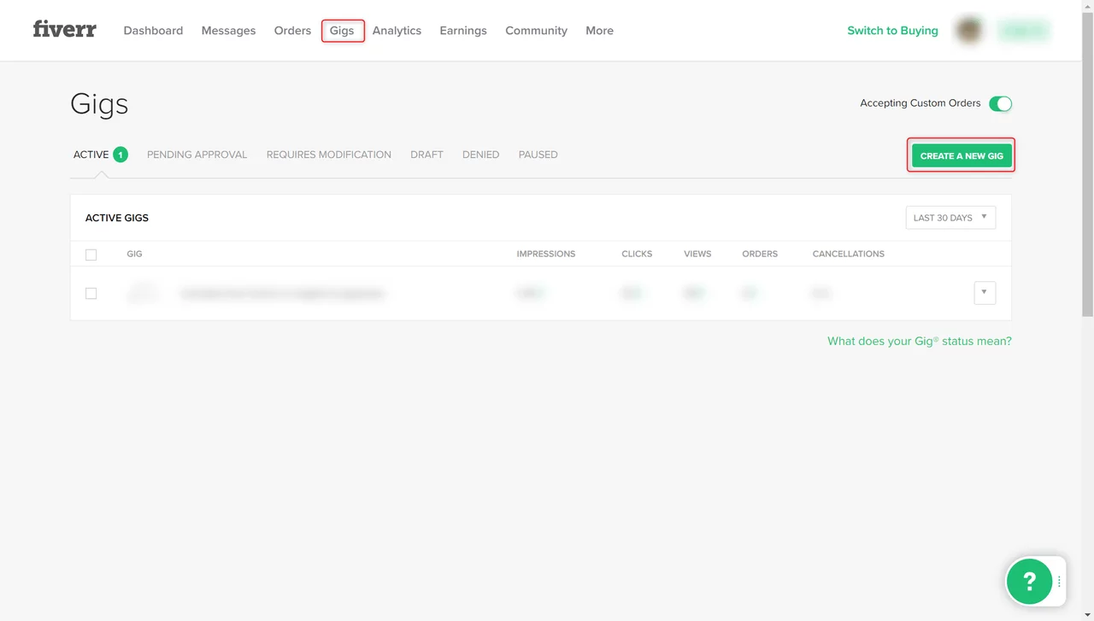Open the green help question mark

[x=1029, y=581]
